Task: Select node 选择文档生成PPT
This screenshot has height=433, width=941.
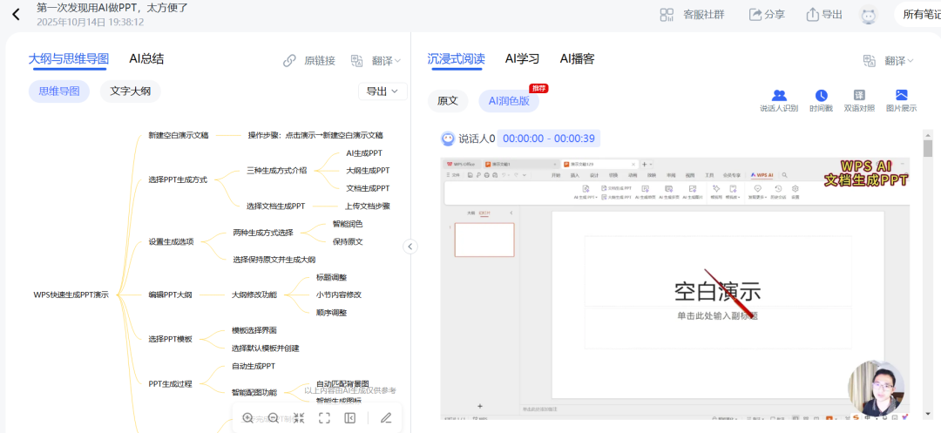Action: tap(276, 206)
